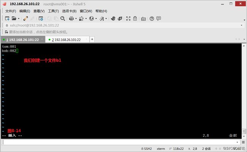Expand the address bar dropdown arrow

241,25
